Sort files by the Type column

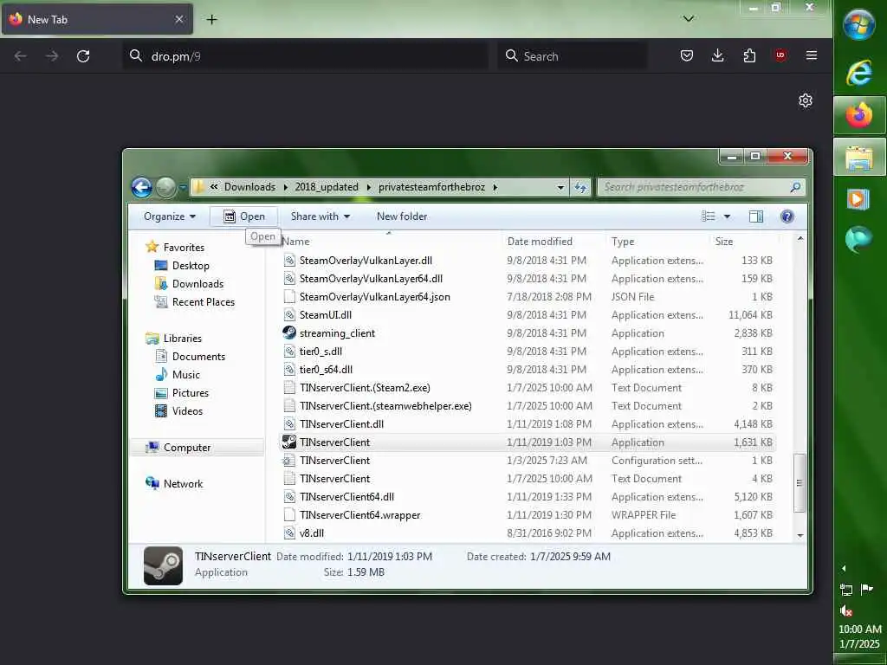[x=657, y=242]
